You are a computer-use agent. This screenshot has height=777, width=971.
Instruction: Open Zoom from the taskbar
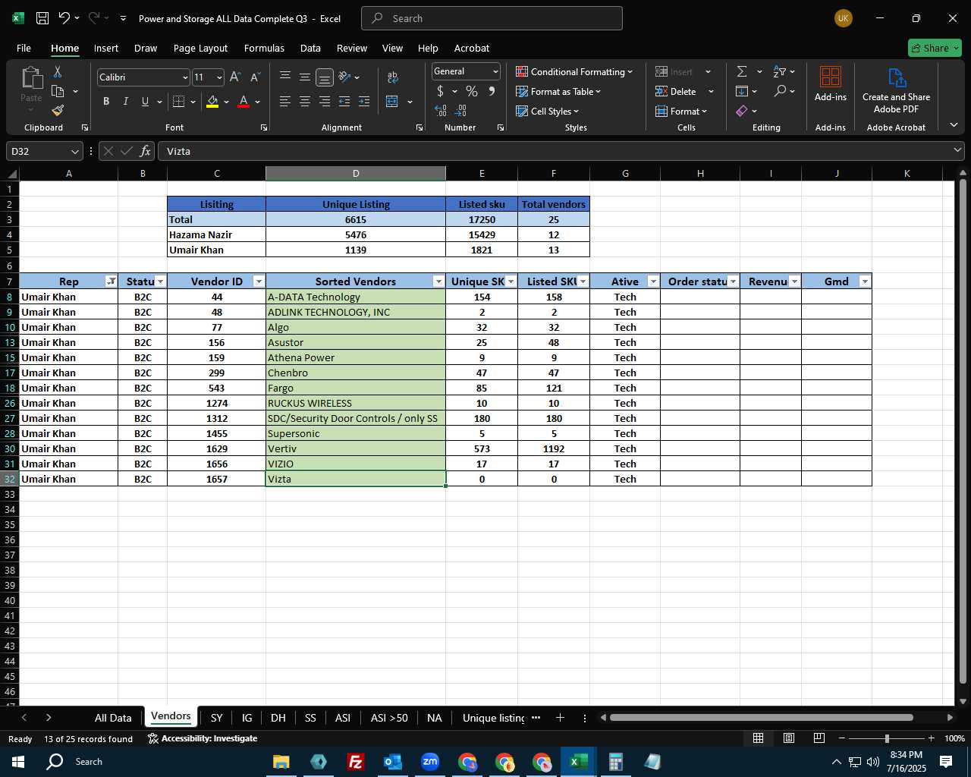(x=429, y=762)
